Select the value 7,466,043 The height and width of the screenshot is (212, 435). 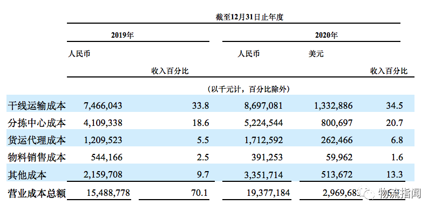coord(103,105)
